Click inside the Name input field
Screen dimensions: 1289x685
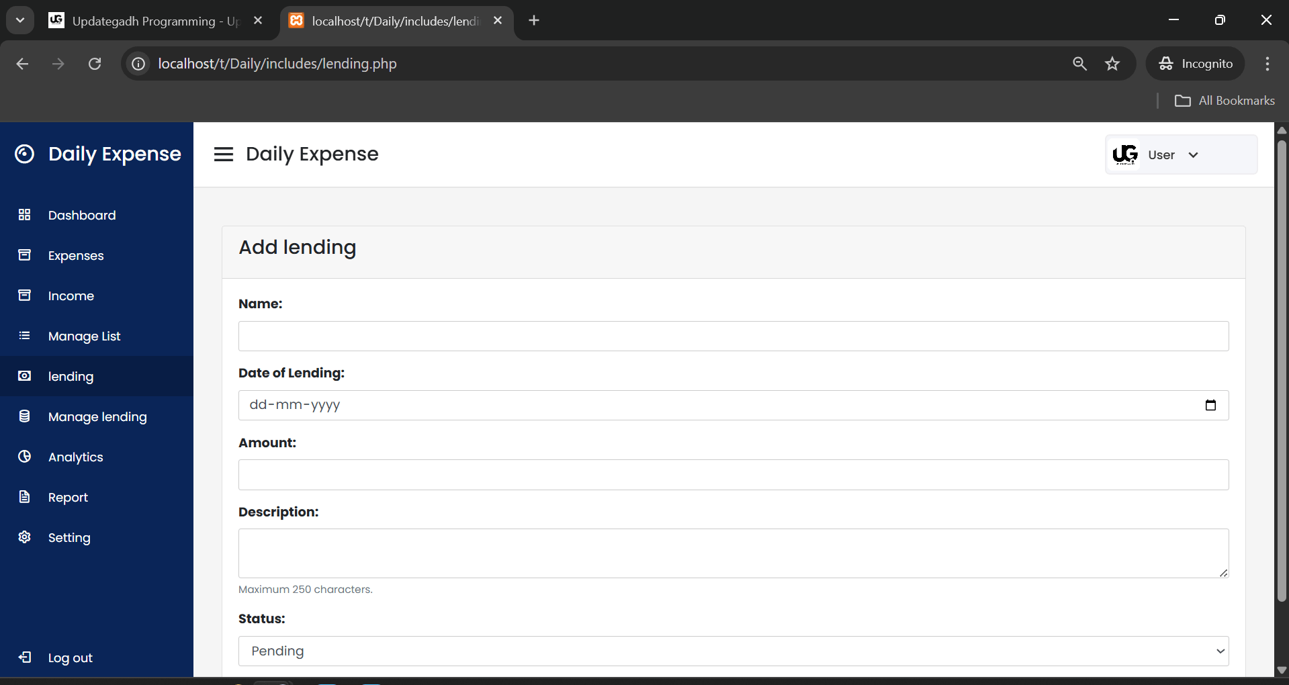pyautogui.click(x=732, y=336)
